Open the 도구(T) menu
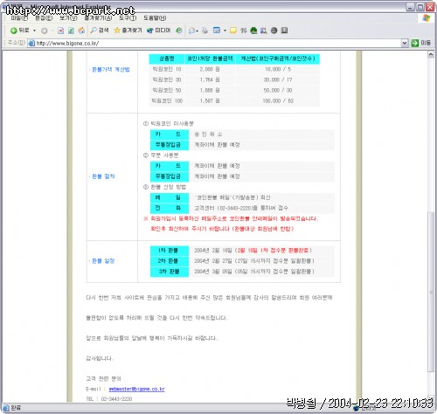The width and height of the screenshot is (437, 414). (128, 18)
